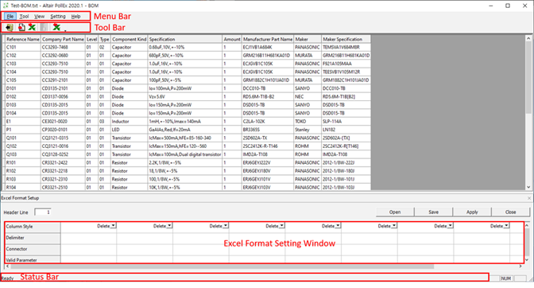Click the second green Excel export icon
This screenshot has width=534, height=288.
point(56,27)
